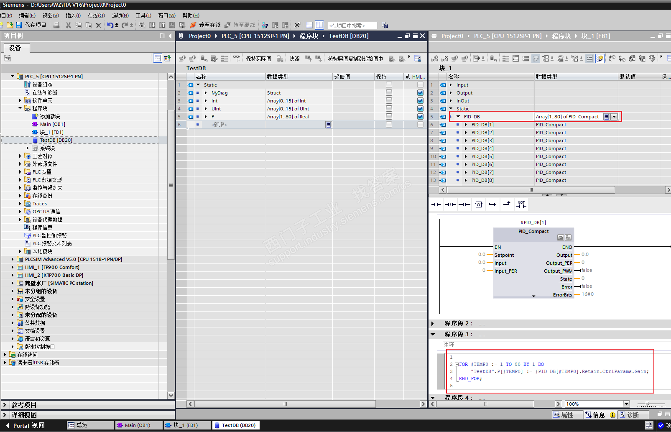Insert a normally closed contact
The image size is (671, 432).
pyautogui.click(x=450, y=204)
